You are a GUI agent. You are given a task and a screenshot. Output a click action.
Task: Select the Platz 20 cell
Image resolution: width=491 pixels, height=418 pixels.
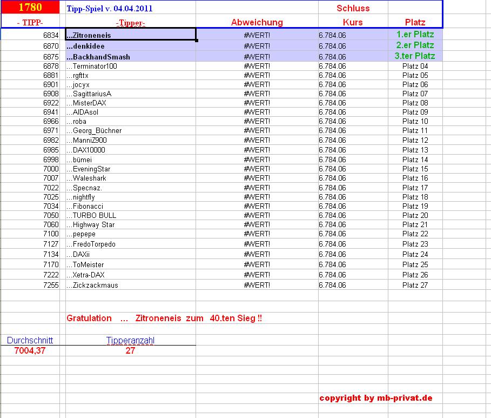click(x=415, y=215)
